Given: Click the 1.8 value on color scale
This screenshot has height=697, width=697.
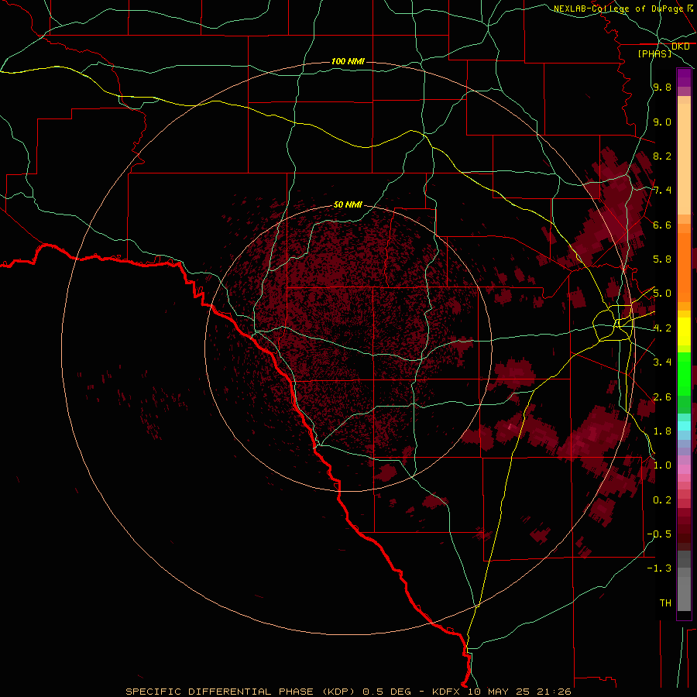Looking at the screenshot, I should tap(662, 431).
